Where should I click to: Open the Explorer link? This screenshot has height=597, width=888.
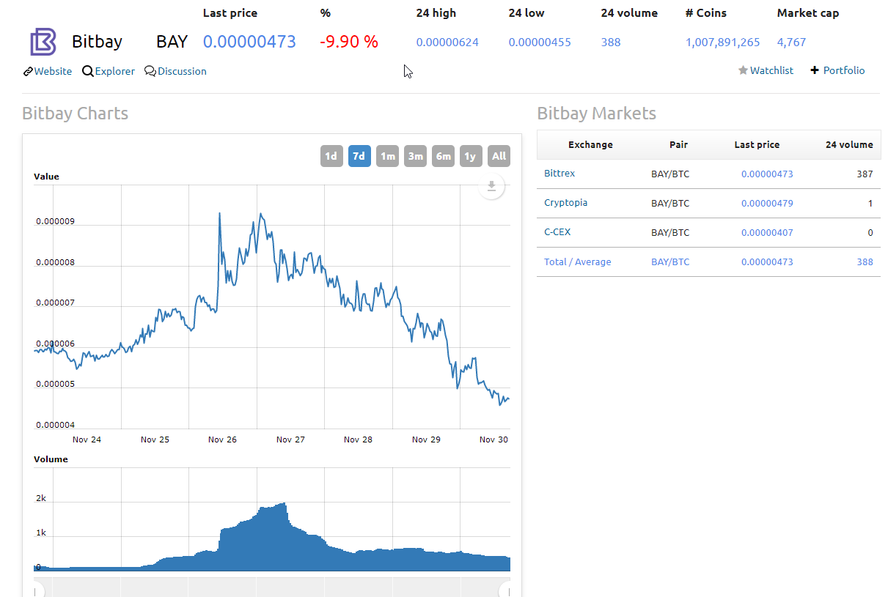(x=115, y=71)
